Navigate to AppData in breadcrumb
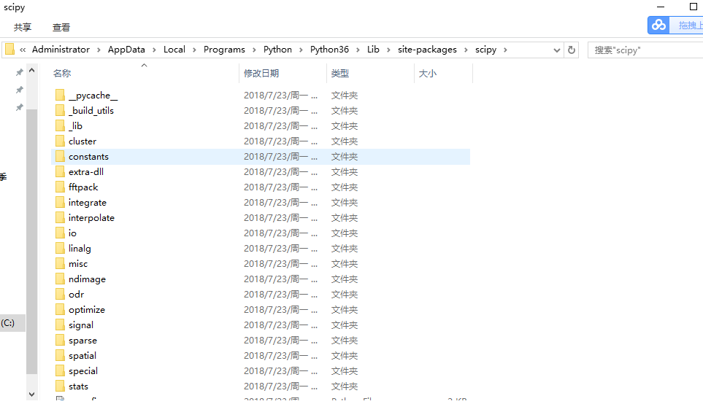The width and height of the screenshot is (703, 404). coord(126,50)
